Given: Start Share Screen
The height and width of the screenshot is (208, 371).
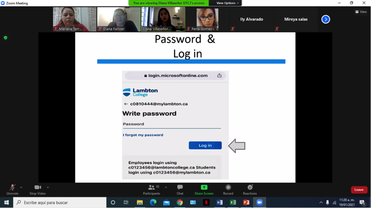Looking at the screenshot, I should (204, 190).
